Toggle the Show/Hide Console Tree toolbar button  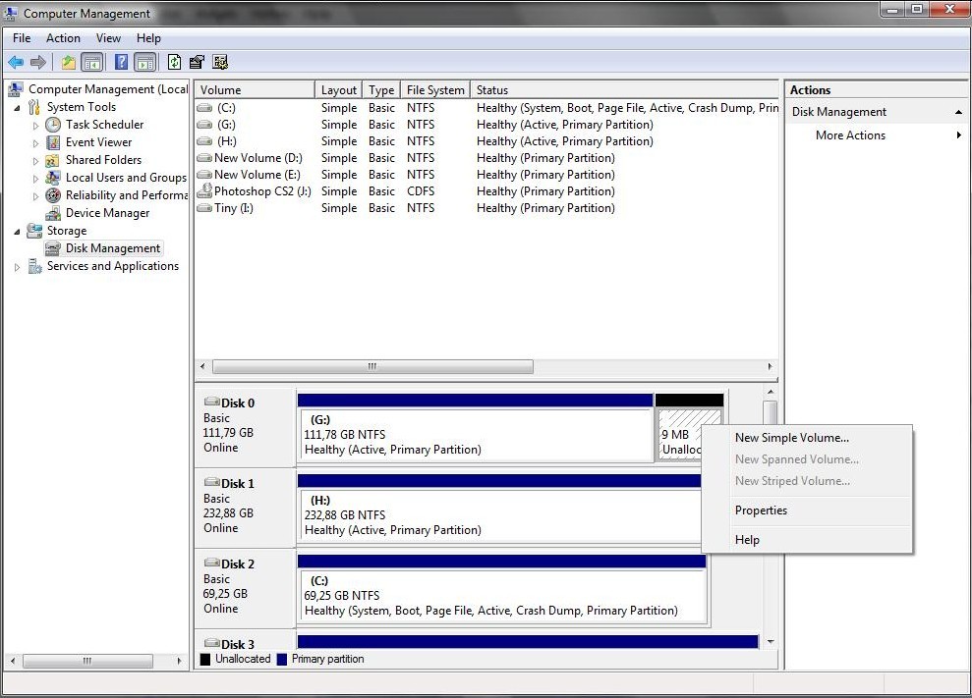tap(92, 62)
